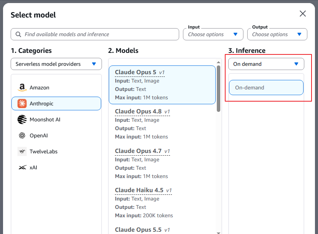This screenshot has height=234, width=318.
Task: Click the TwelveLabs horse logo icon
Action: pyautogui.click(x=22, y=151)
